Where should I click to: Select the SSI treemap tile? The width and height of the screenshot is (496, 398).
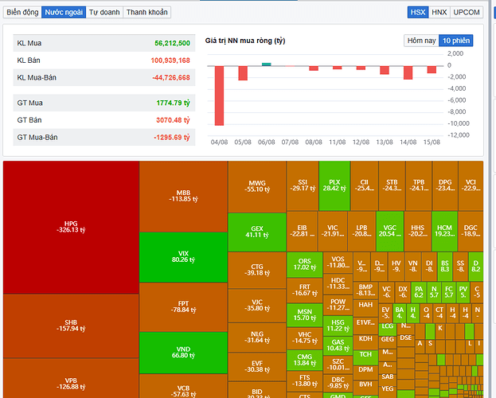coord(303,185)
